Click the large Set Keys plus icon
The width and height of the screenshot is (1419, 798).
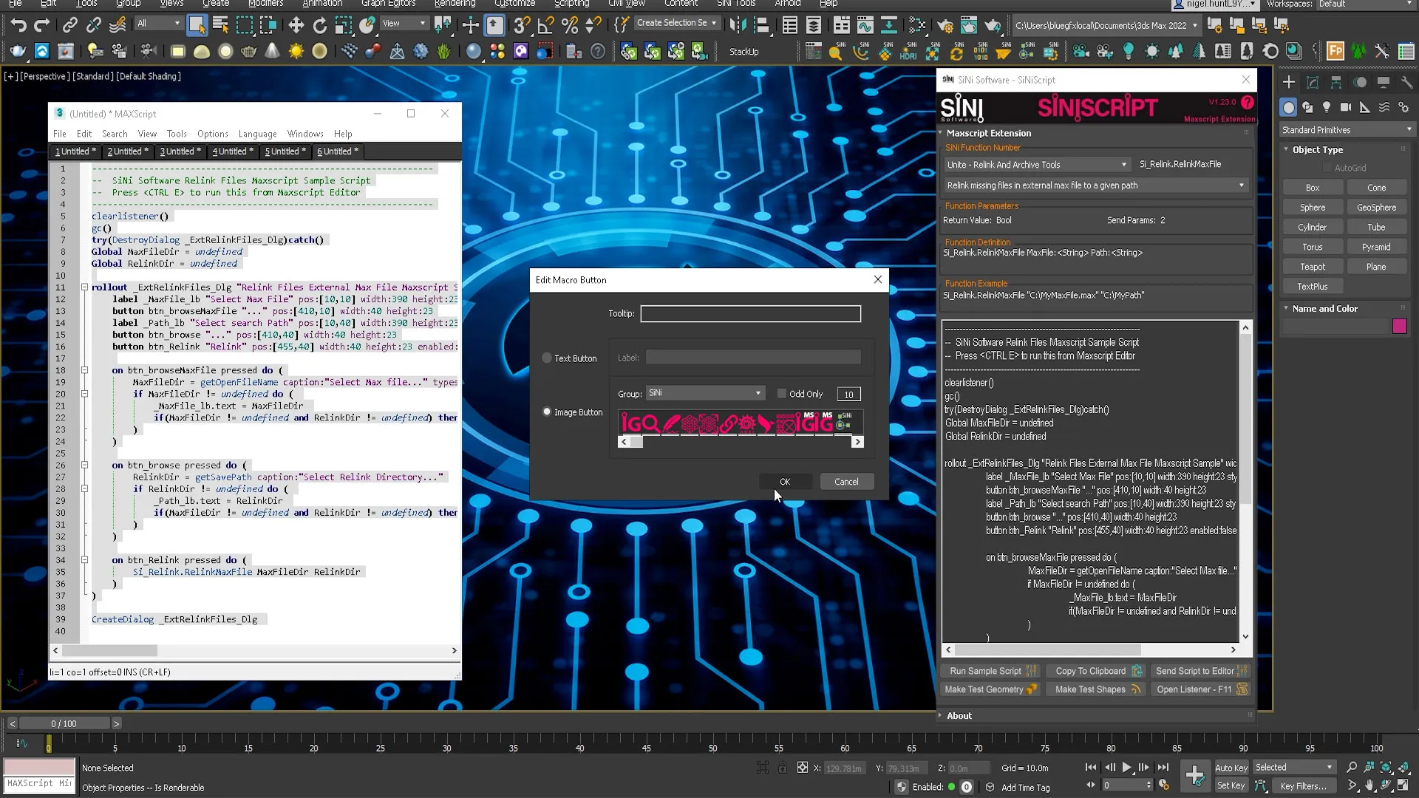(1195, 775)
